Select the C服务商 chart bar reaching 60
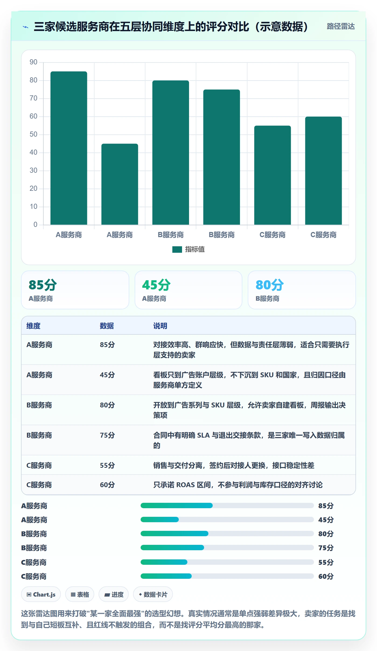This screenshot has width=377, height=651. point(323,171)
